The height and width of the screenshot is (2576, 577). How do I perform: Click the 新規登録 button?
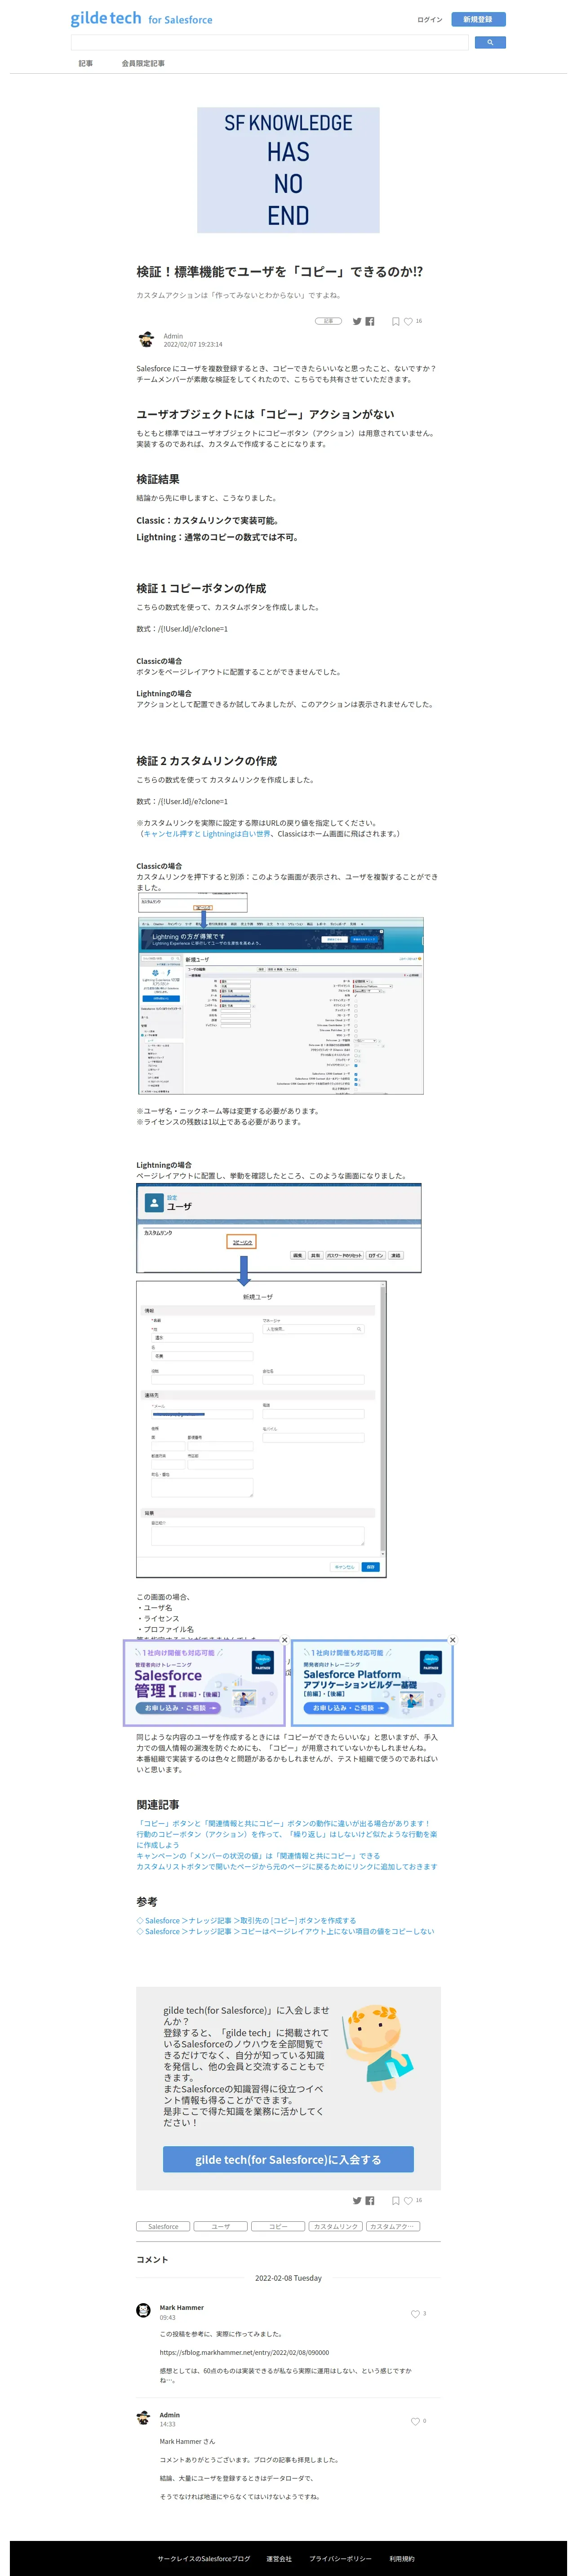coord(478,19)
